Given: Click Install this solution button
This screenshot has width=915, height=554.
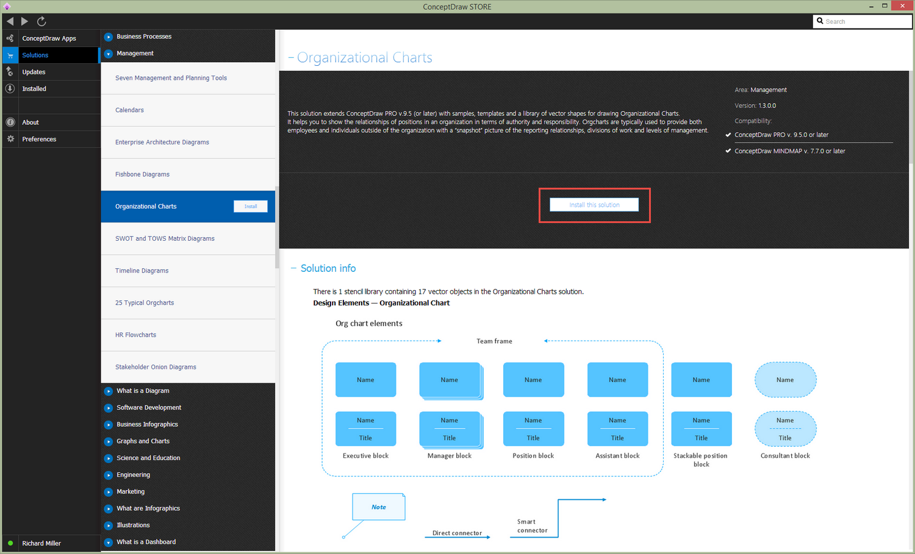Looking at the screenshot, I should [594, 205].
